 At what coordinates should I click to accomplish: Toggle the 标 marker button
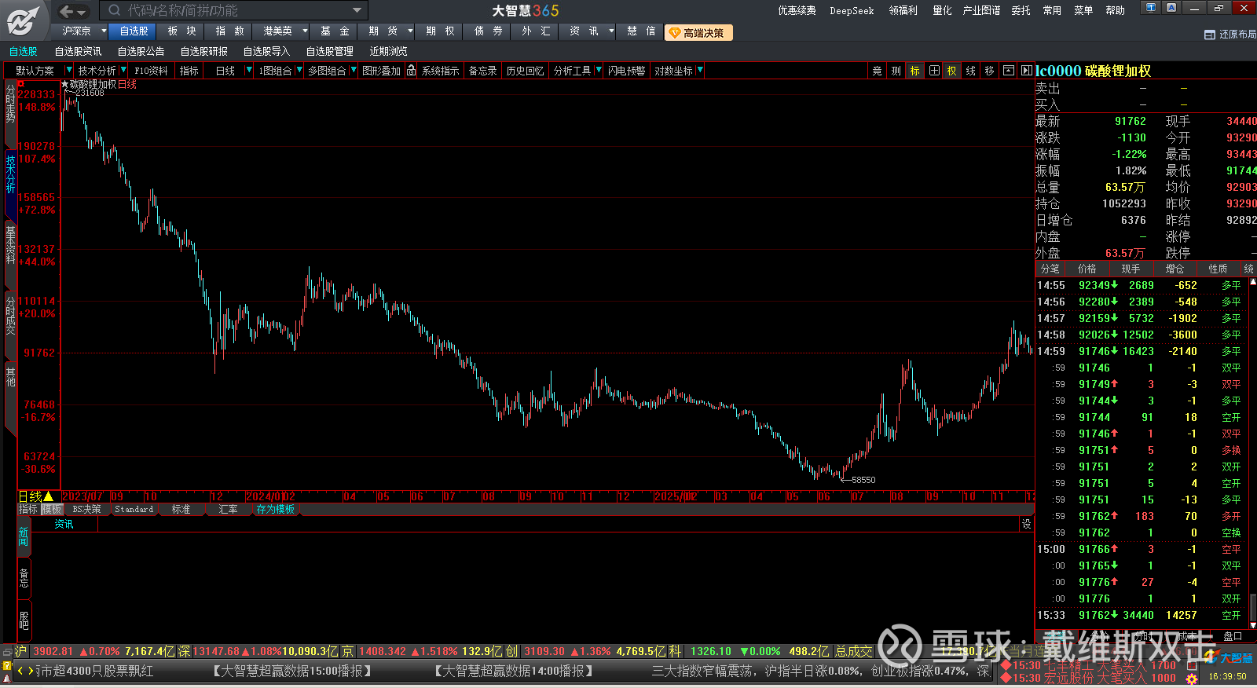point(914,71)
